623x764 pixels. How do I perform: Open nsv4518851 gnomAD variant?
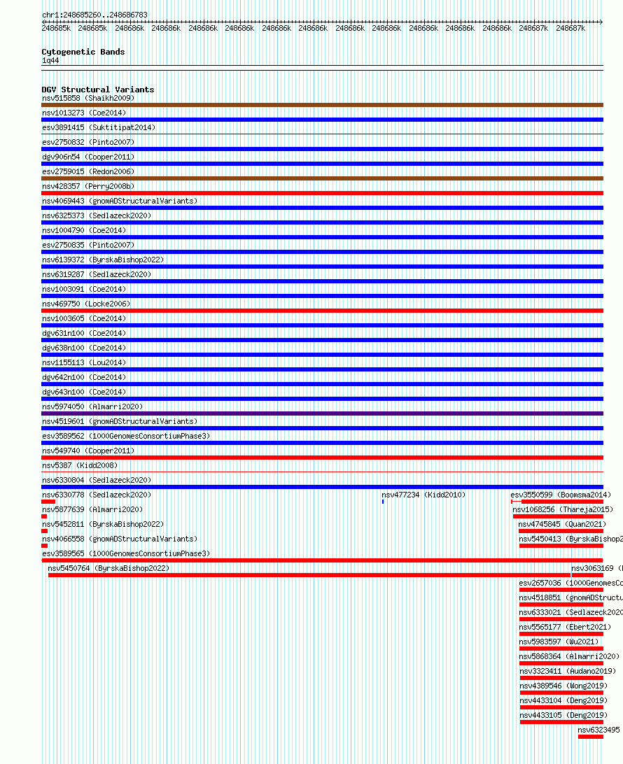(570, 597)
